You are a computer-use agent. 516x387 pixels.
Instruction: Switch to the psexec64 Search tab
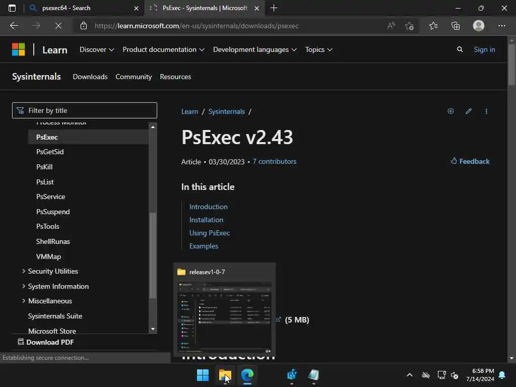pyautogui.click(x=84, y=8)
